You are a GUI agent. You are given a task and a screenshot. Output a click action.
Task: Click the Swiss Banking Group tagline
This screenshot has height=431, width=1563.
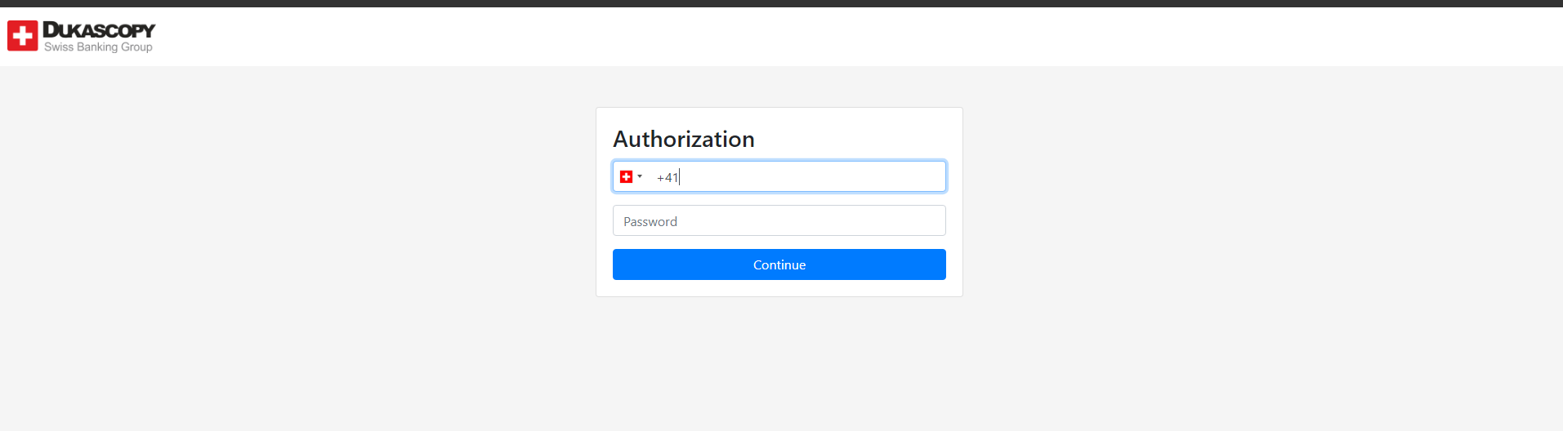98,47
